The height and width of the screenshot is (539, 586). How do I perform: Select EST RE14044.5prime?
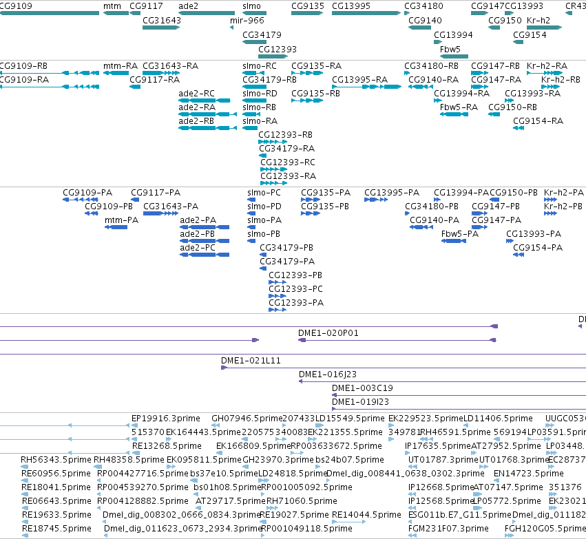click(x=348, y=522)
